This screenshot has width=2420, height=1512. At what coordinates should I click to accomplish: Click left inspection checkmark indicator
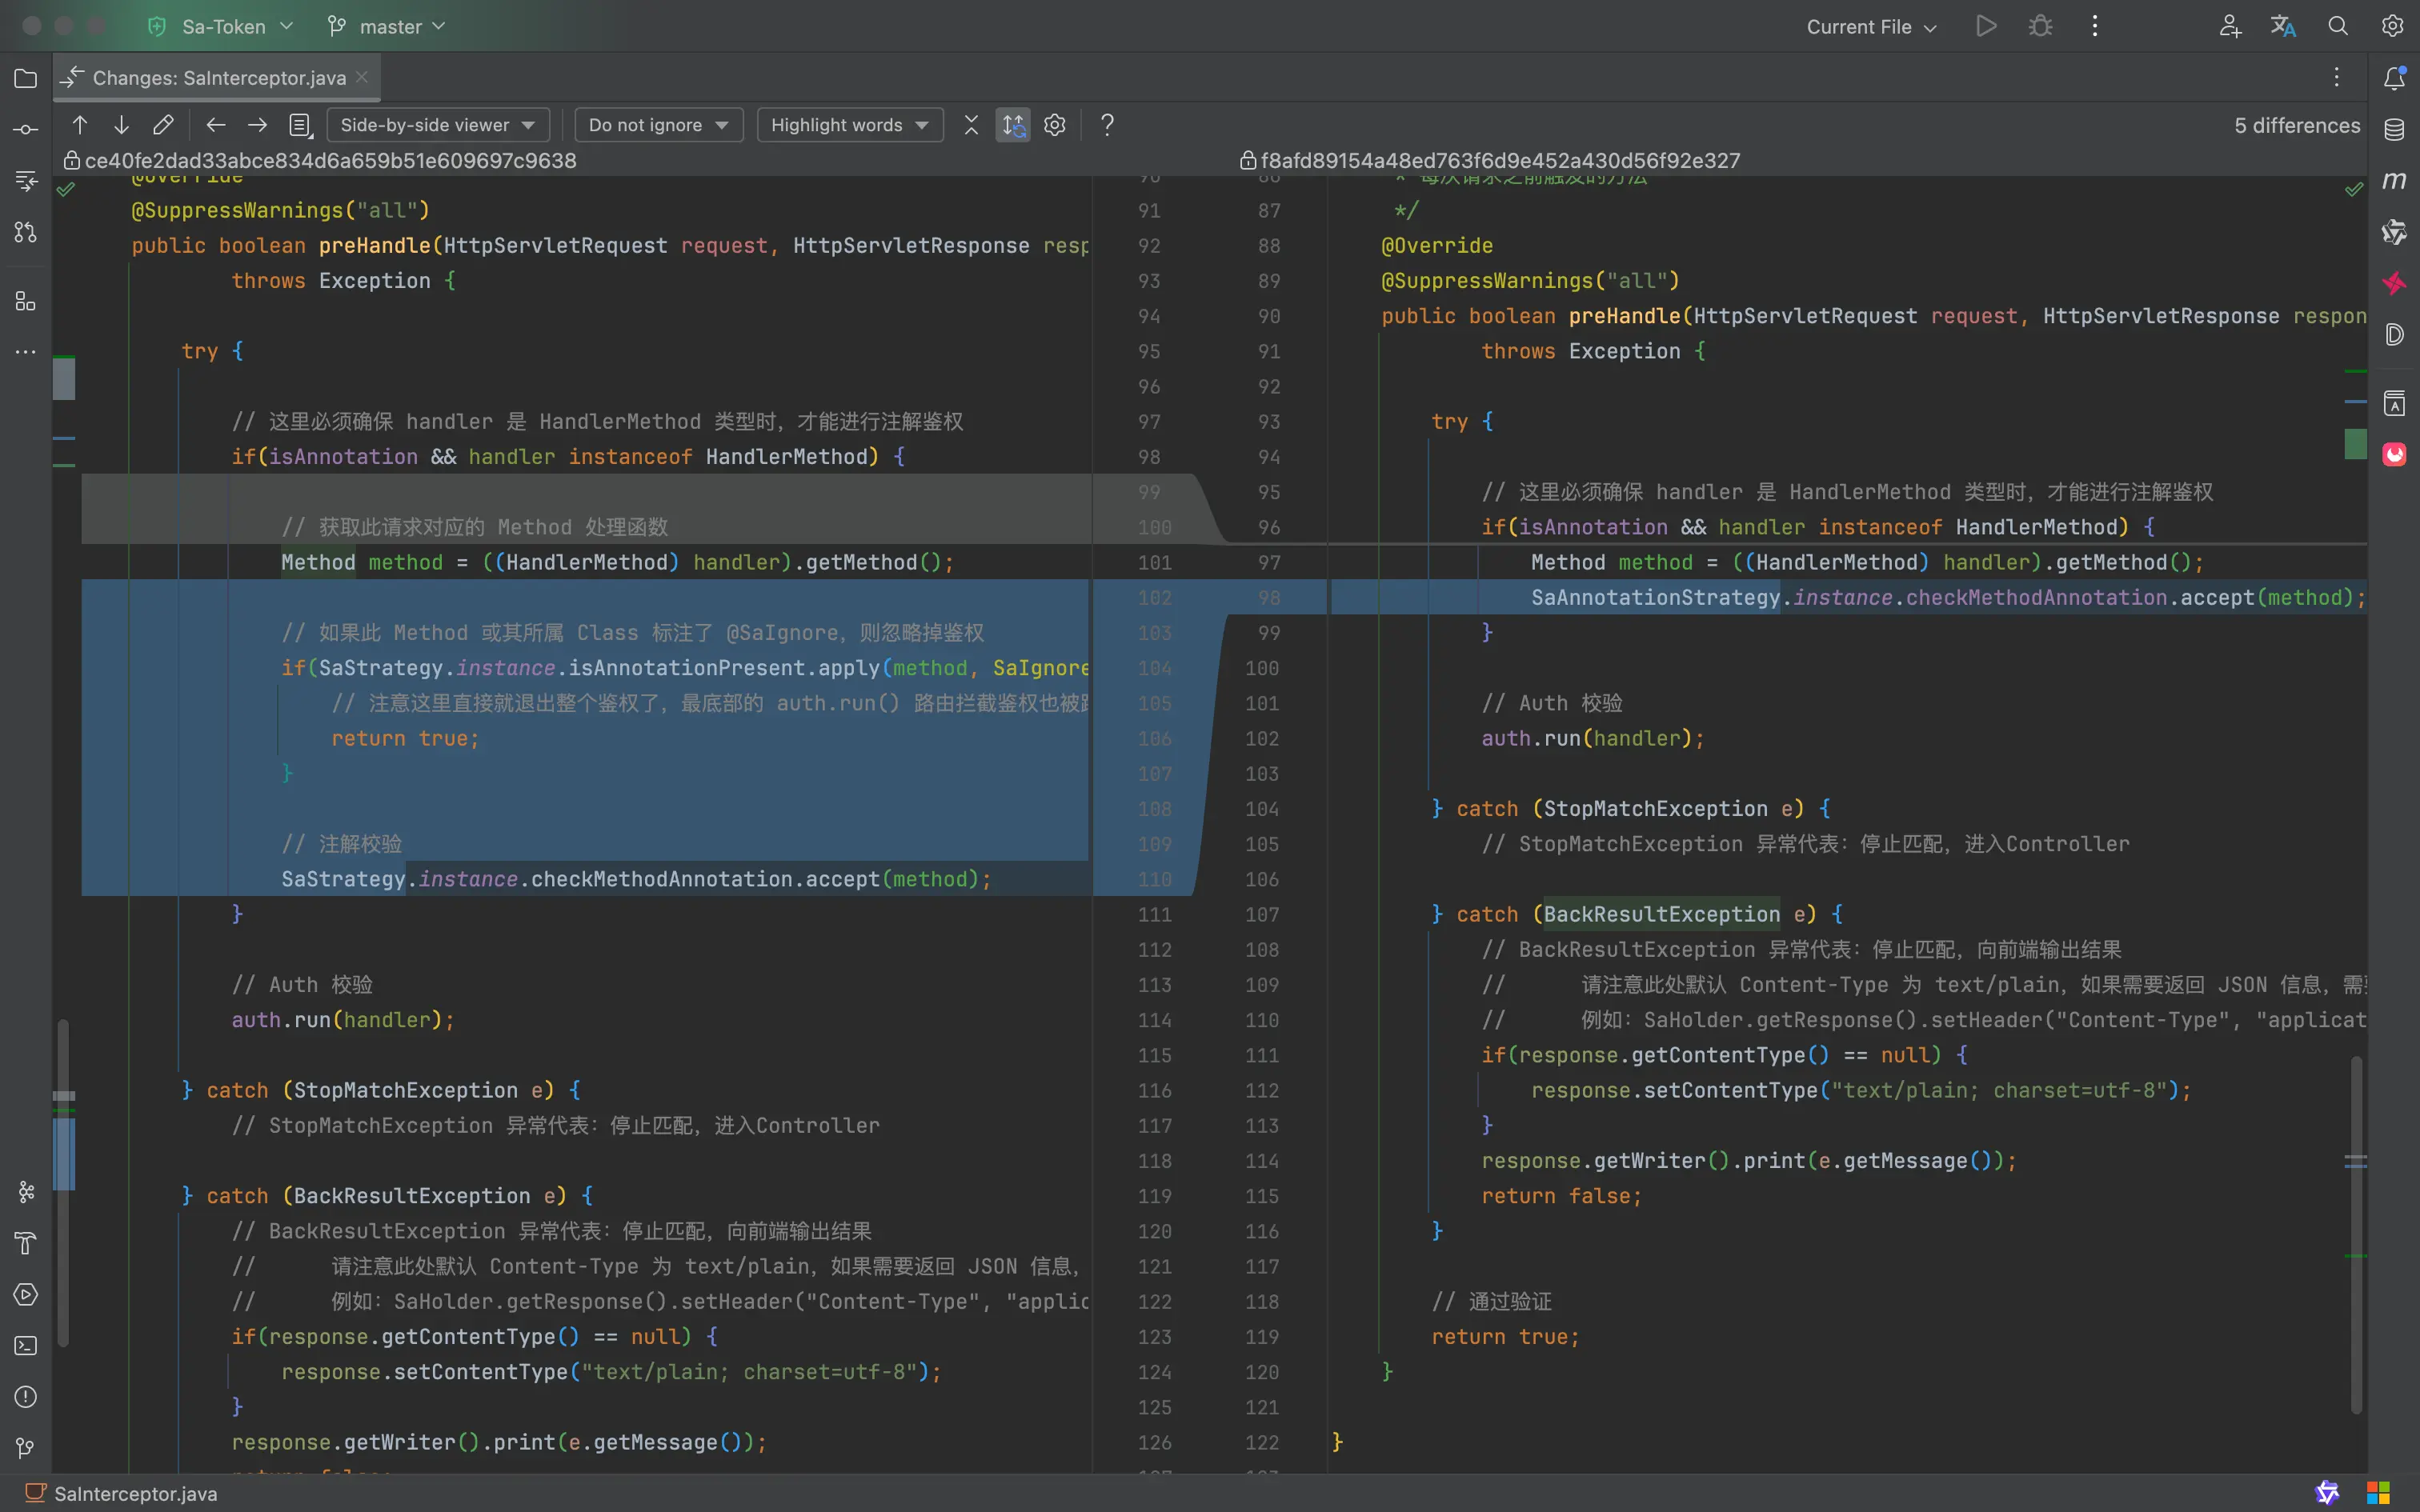point(66,189)
